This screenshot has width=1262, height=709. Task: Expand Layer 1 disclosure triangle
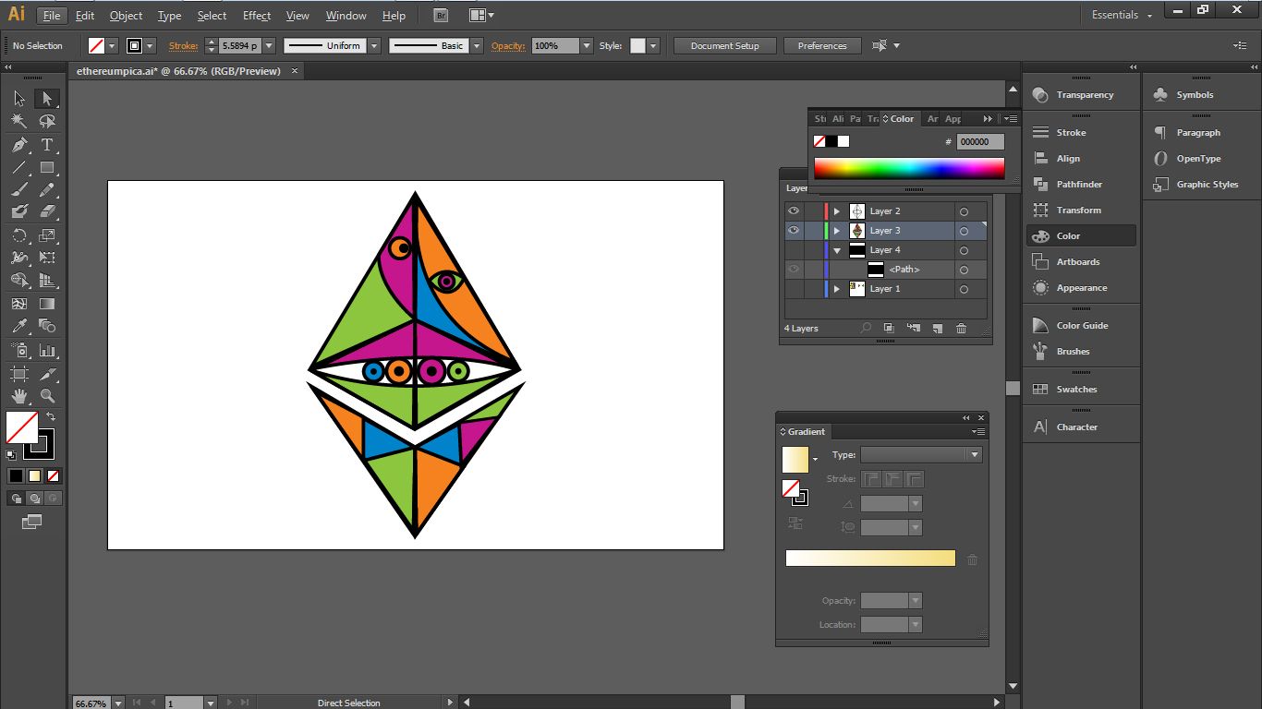coord(837,289)
